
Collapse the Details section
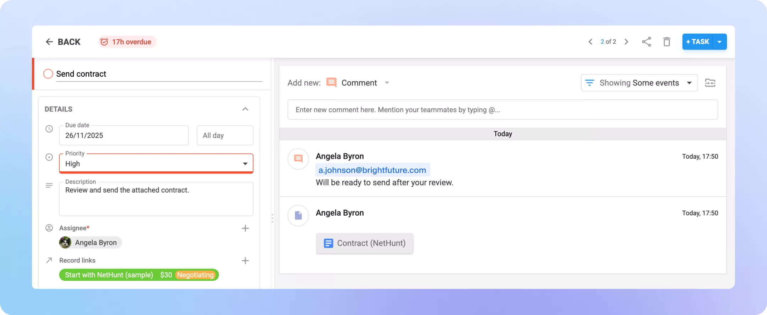245,109
